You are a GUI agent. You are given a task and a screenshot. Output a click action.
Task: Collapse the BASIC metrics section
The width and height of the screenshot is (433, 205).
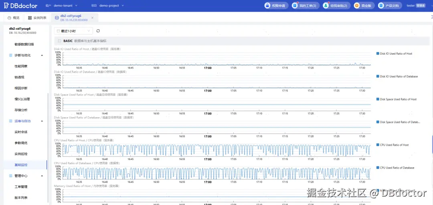click(59, 41)
